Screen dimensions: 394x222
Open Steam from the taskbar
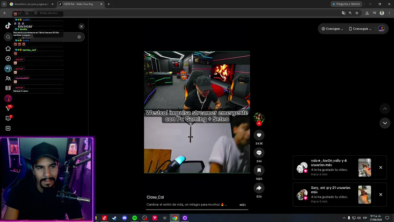click(x=114, y=218)
